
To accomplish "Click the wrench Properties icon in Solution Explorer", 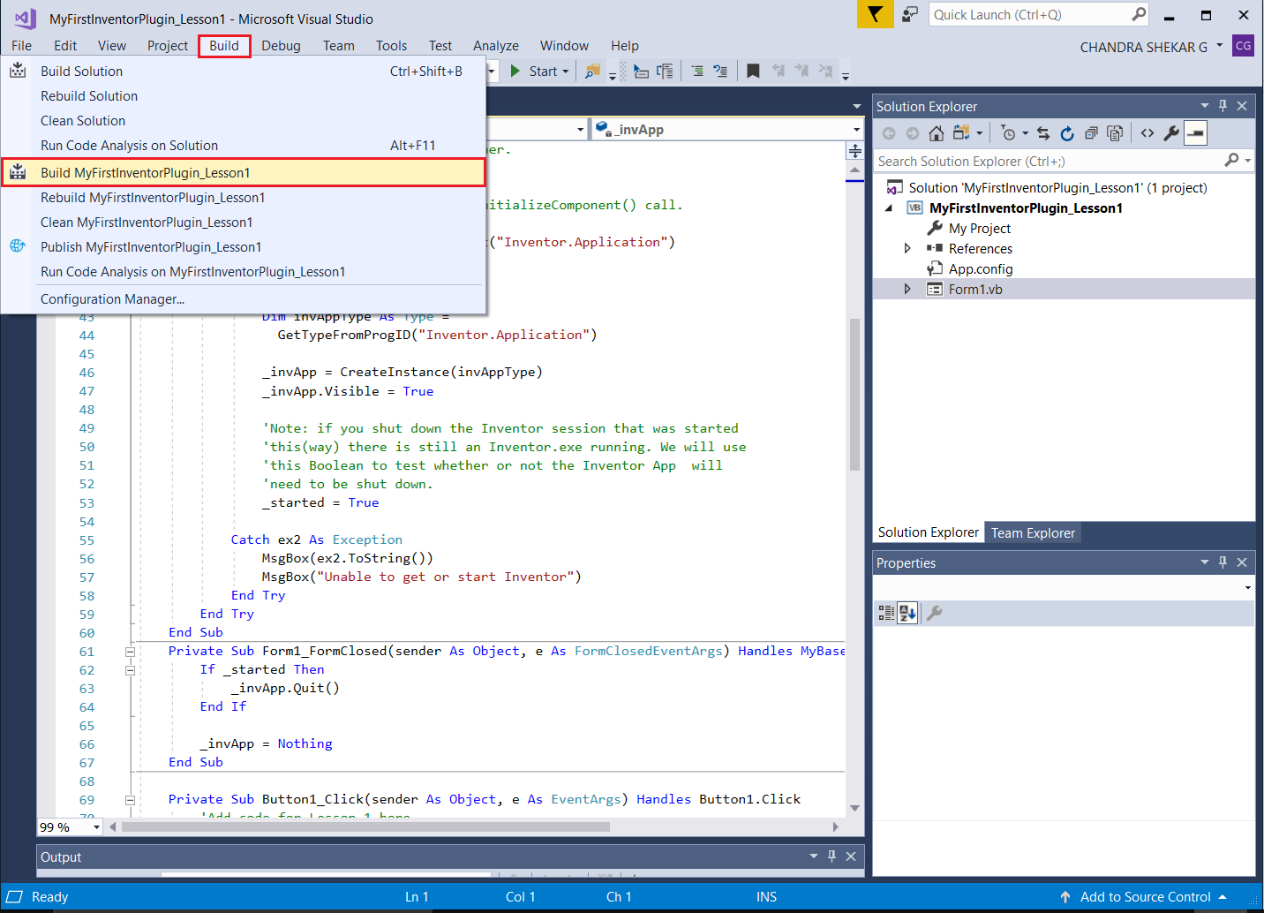I will click(x=1171, y=133).
